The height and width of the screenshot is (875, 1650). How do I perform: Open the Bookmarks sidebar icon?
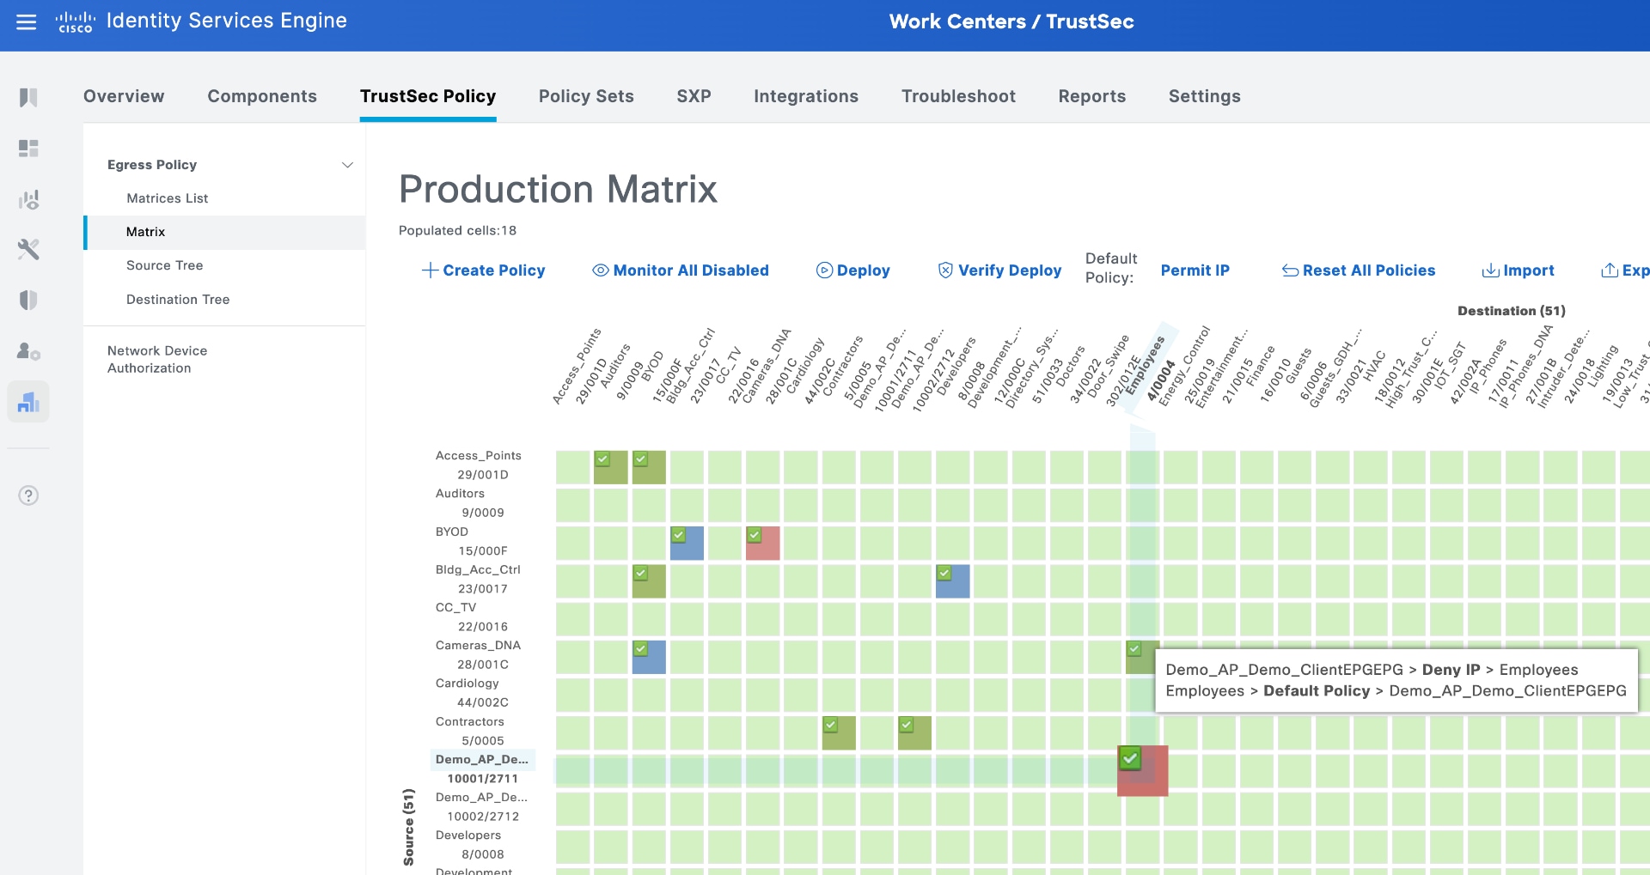tap(28, 97)
